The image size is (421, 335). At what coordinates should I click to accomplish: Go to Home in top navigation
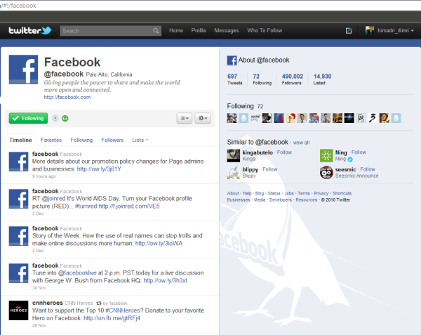tap(176, 31)
